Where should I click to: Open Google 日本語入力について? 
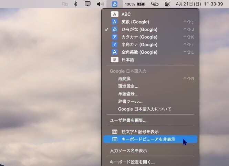click(x=150, y=109)
